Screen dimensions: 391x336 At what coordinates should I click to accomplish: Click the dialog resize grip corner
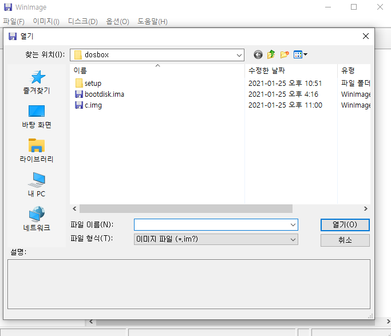coord(371,316)
